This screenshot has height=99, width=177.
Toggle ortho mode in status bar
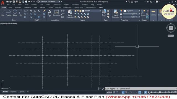(123, 92)
